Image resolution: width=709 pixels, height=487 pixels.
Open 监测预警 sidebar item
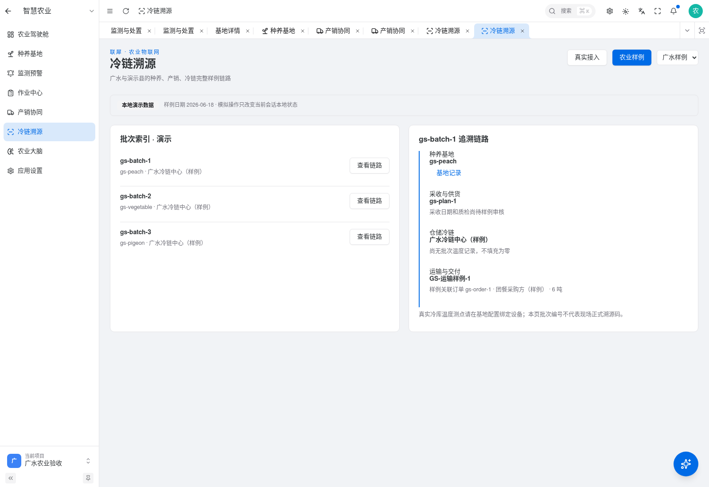(49, 73)
